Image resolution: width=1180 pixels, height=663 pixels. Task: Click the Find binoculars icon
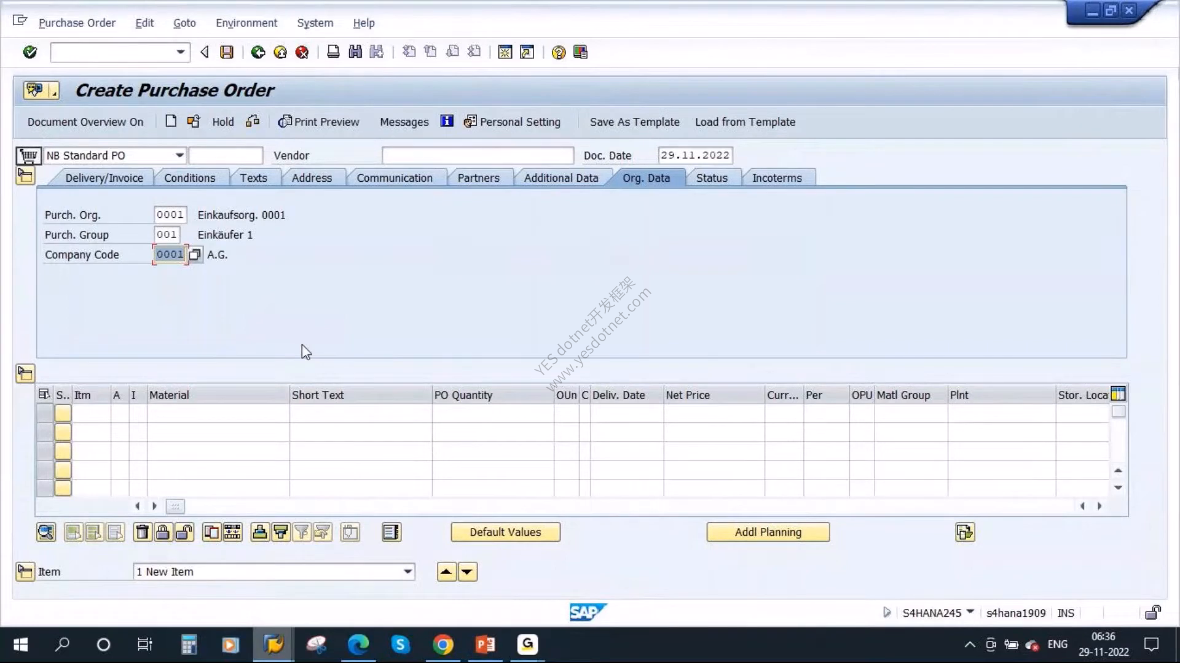coord(355,52)
